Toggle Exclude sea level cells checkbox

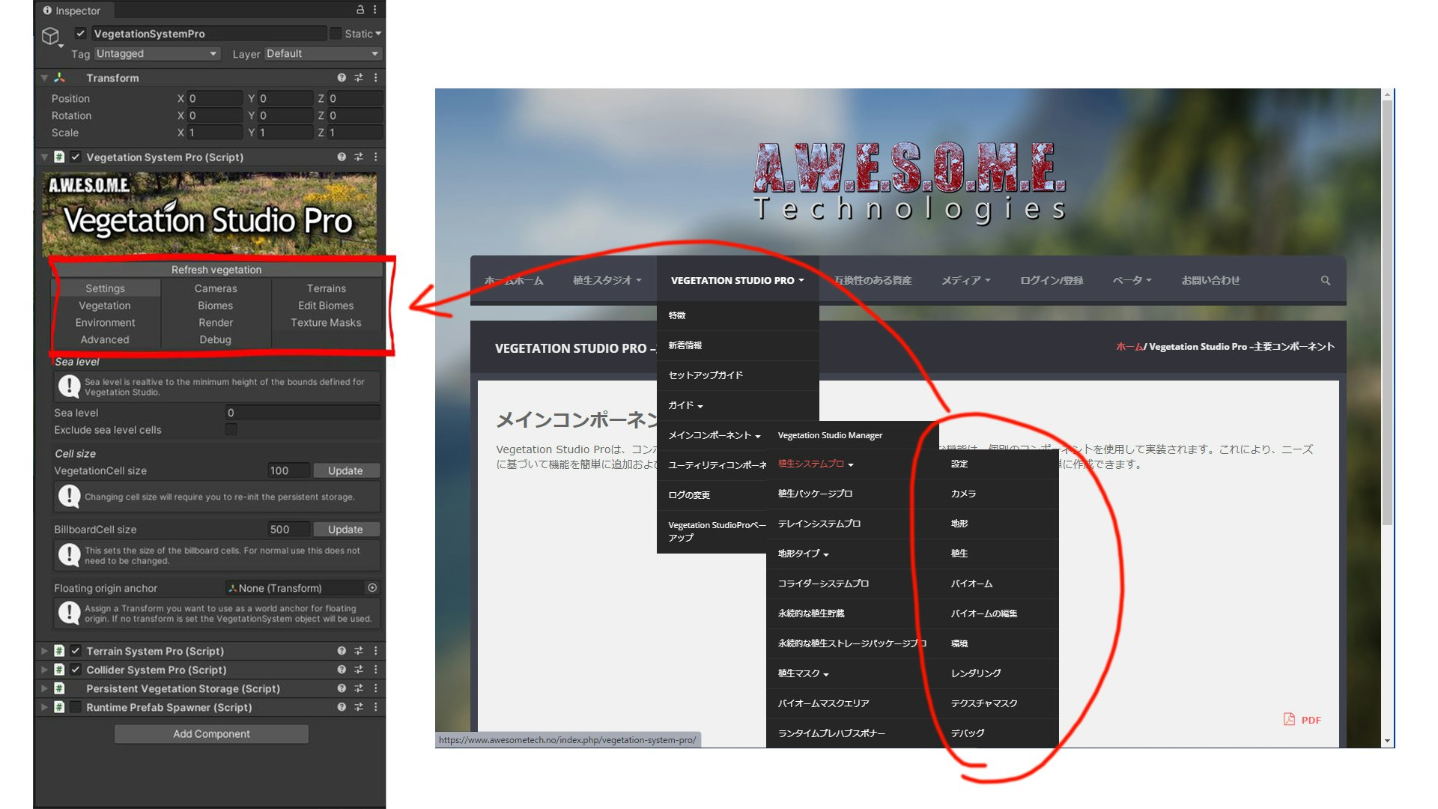231,429
